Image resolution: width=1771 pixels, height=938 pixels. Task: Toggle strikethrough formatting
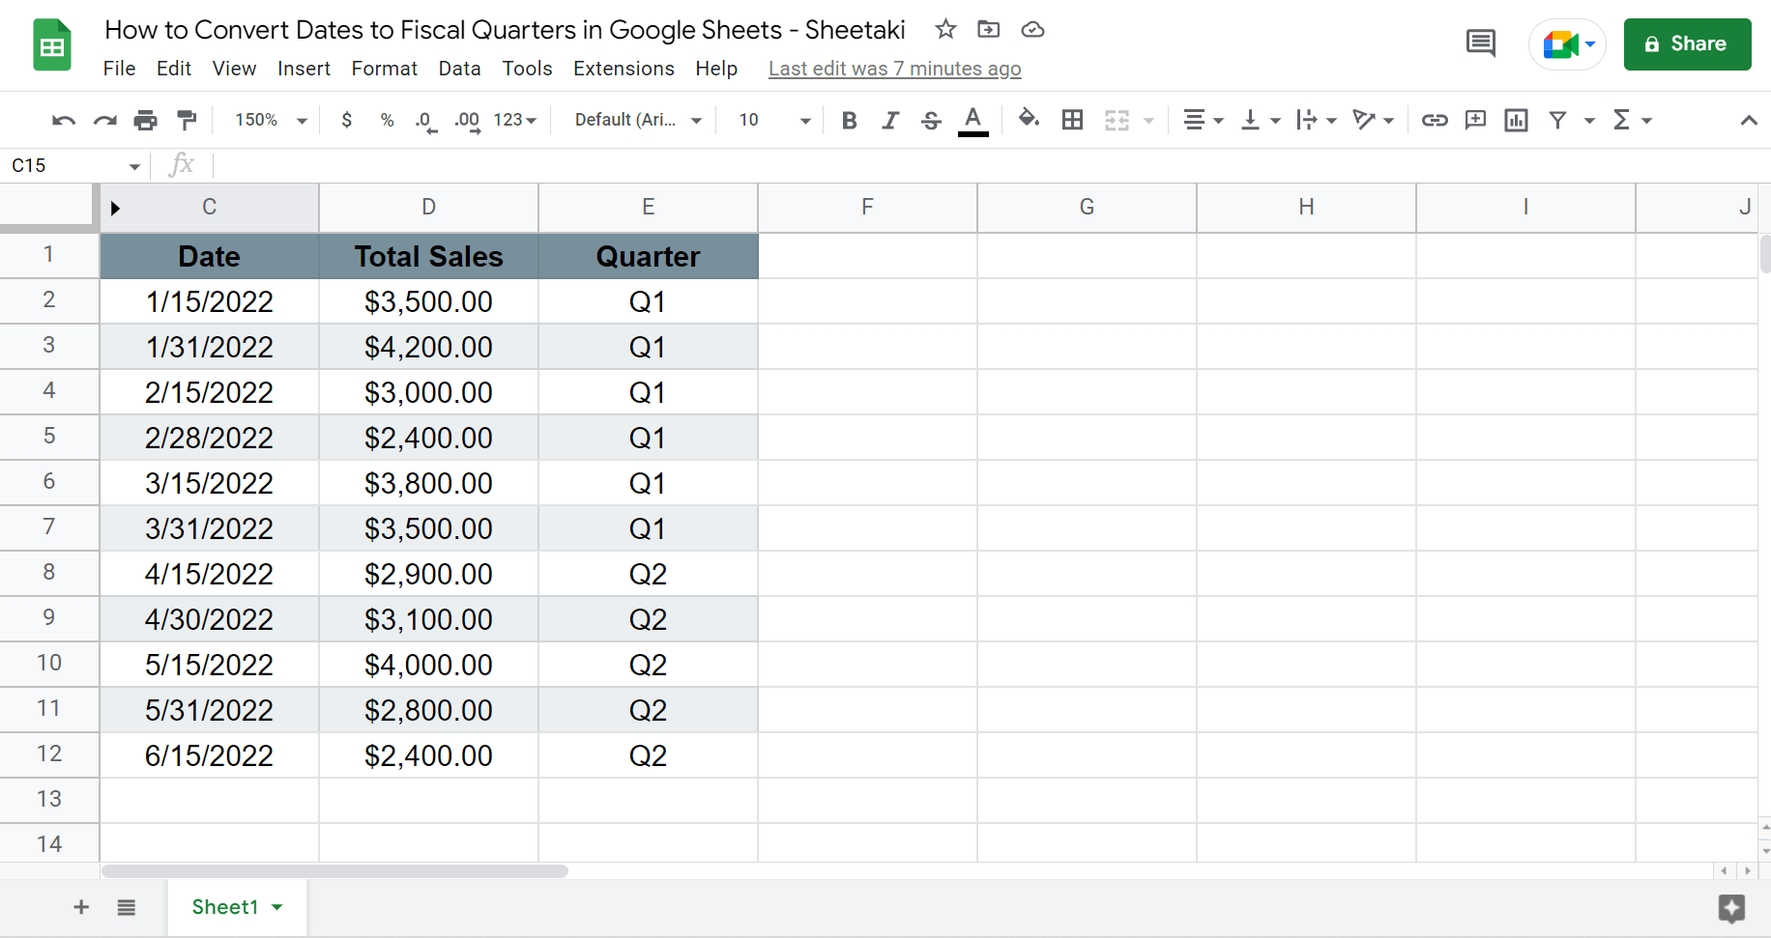(x=930, y=120)
